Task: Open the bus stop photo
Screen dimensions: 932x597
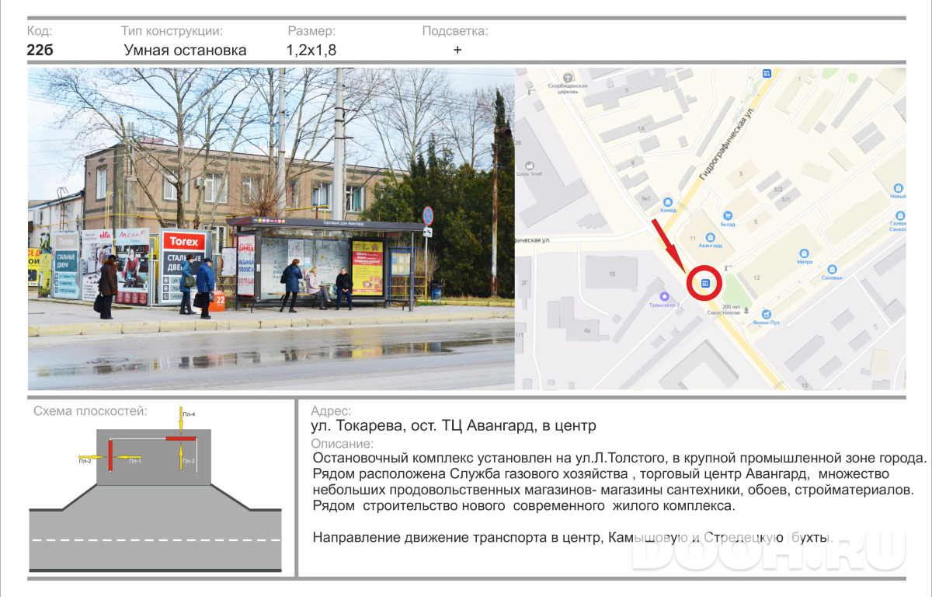Action: (271, 229)
